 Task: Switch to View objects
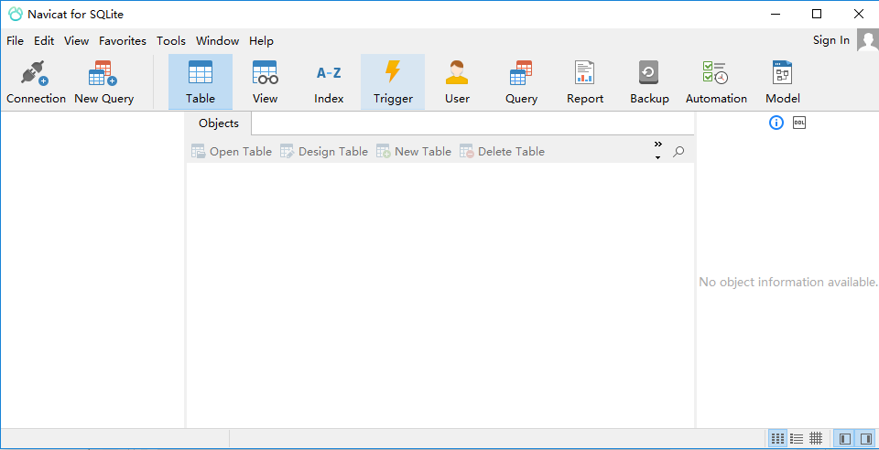click(265, 81)
